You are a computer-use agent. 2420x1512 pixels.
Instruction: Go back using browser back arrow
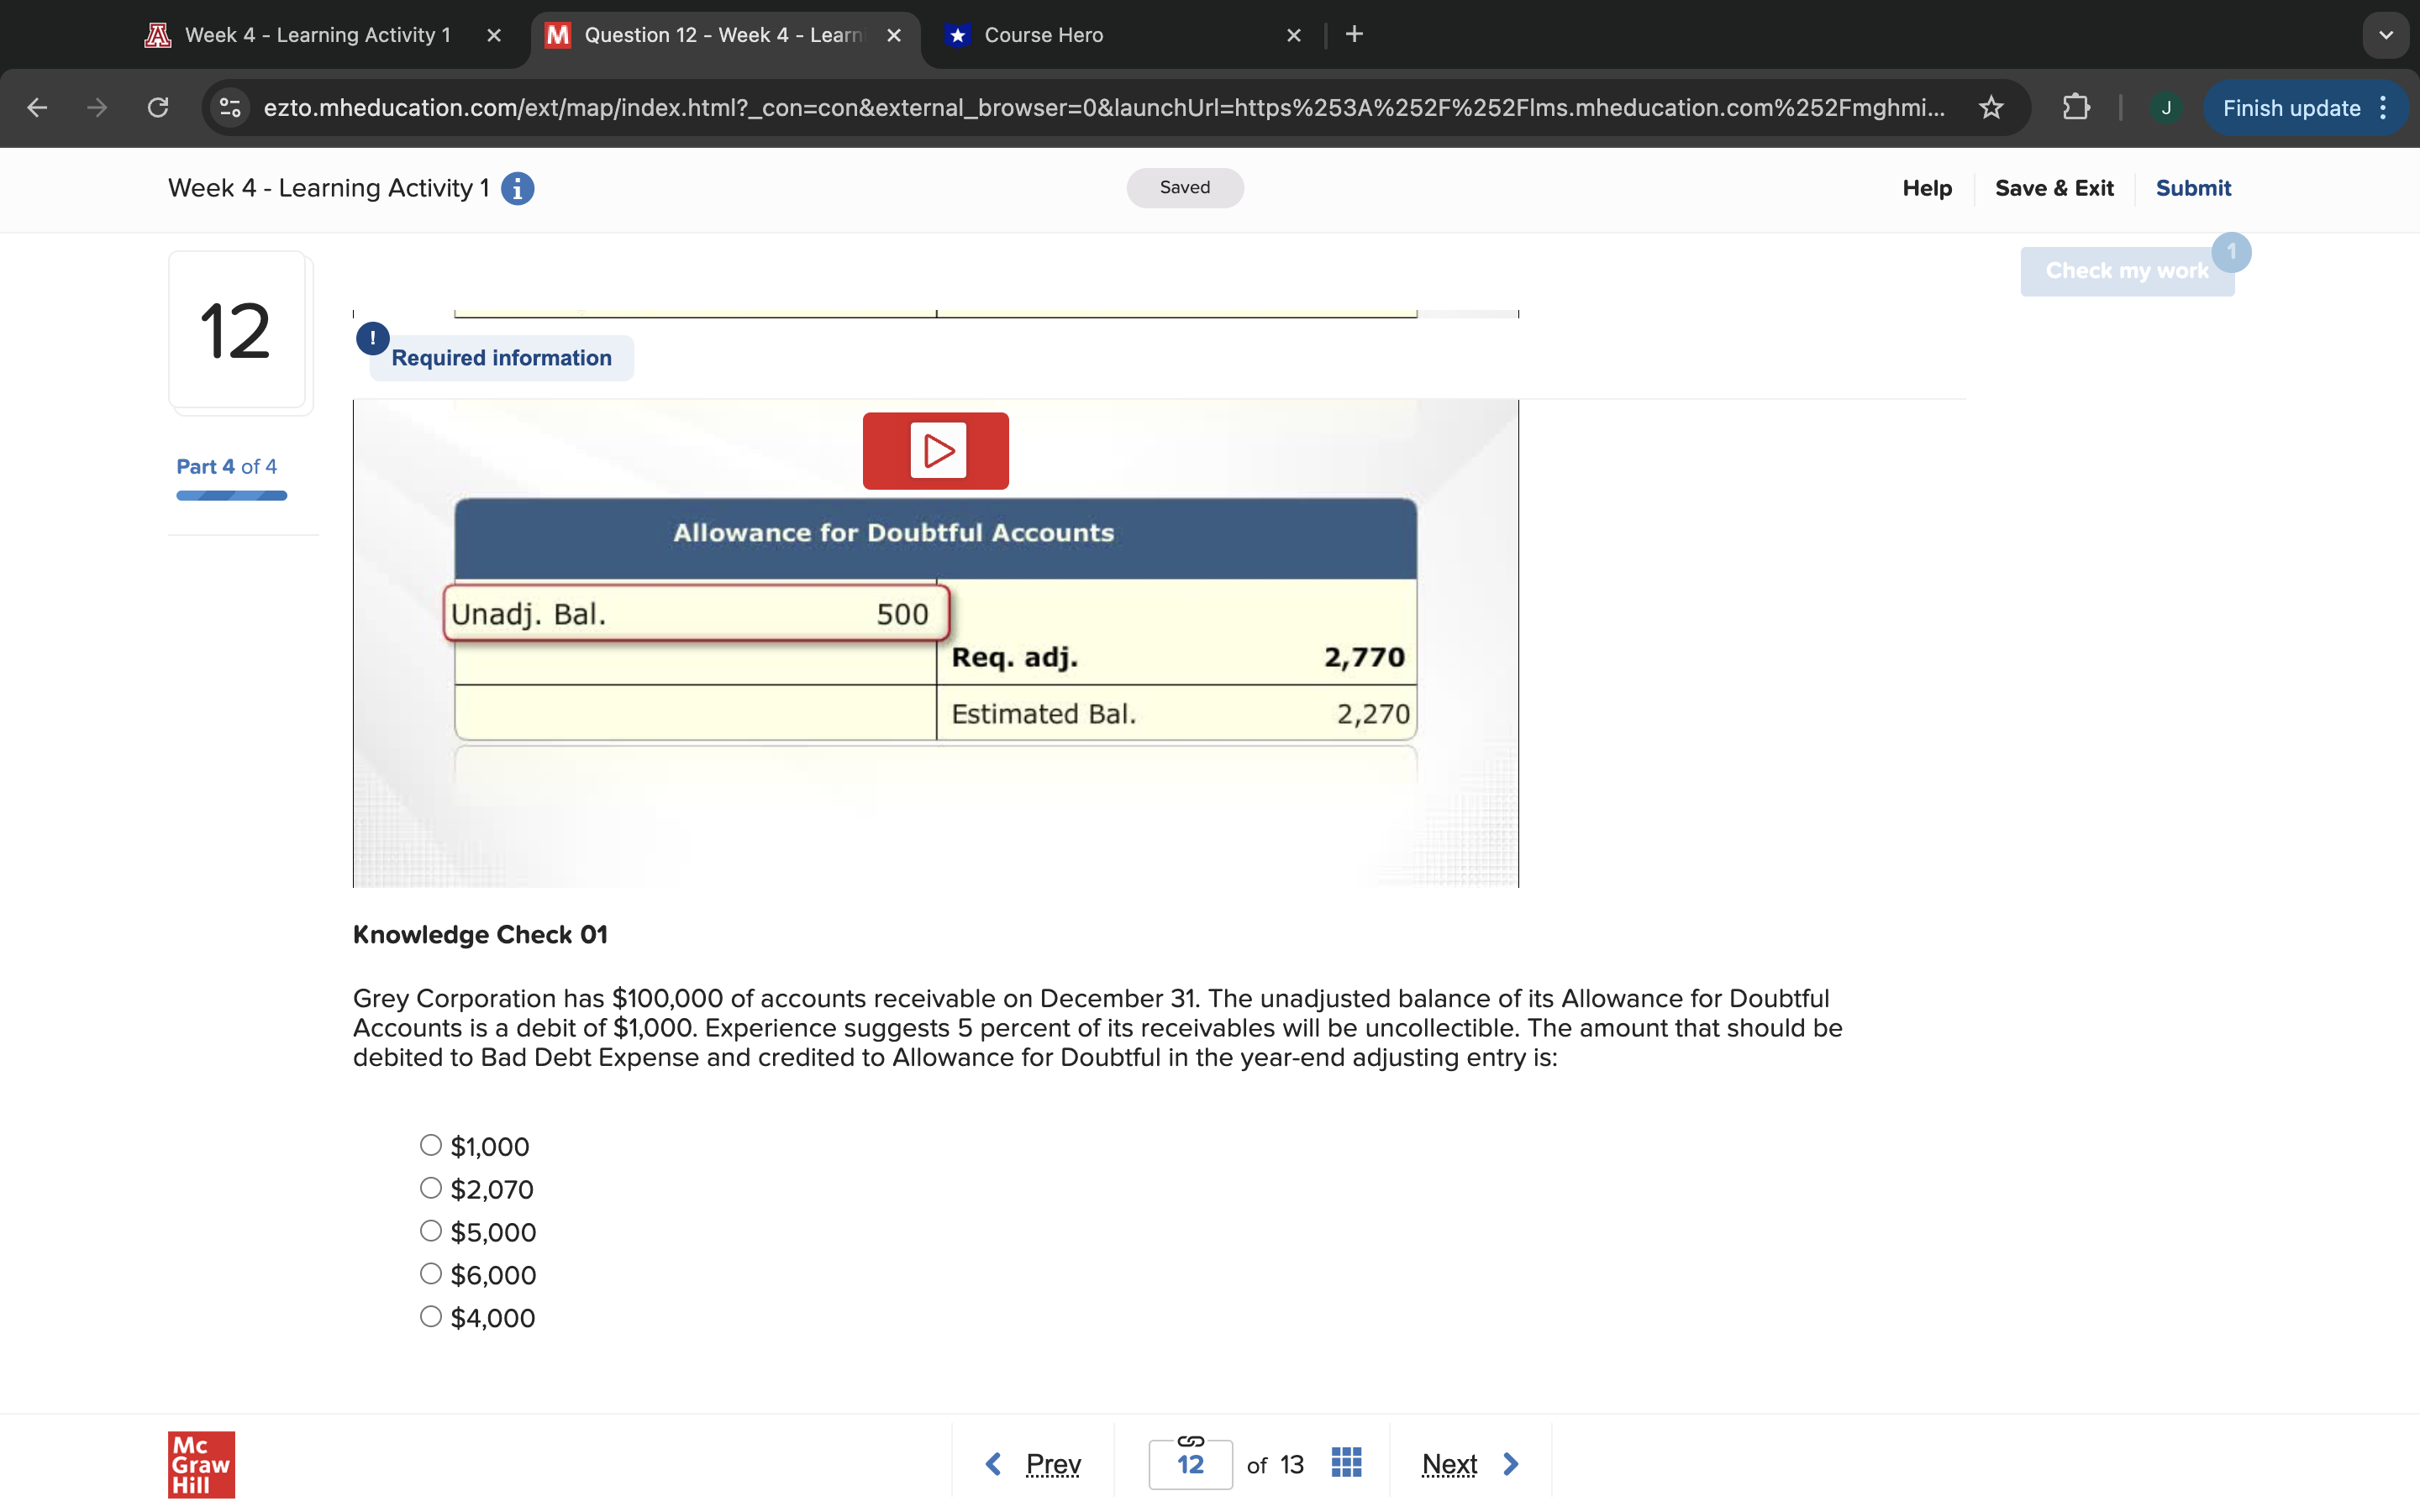(37, 108)
